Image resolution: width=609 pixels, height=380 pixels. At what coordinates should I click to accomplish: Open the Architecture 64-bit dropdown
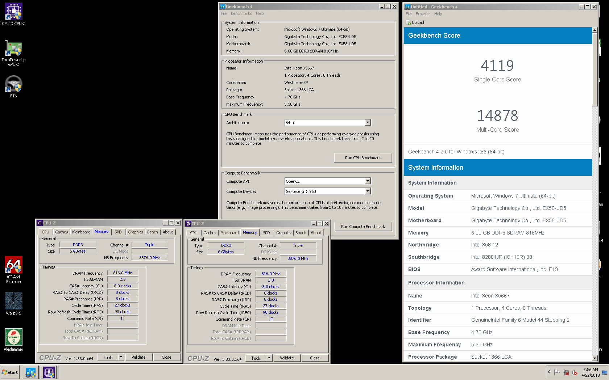(x=368, y=123)
